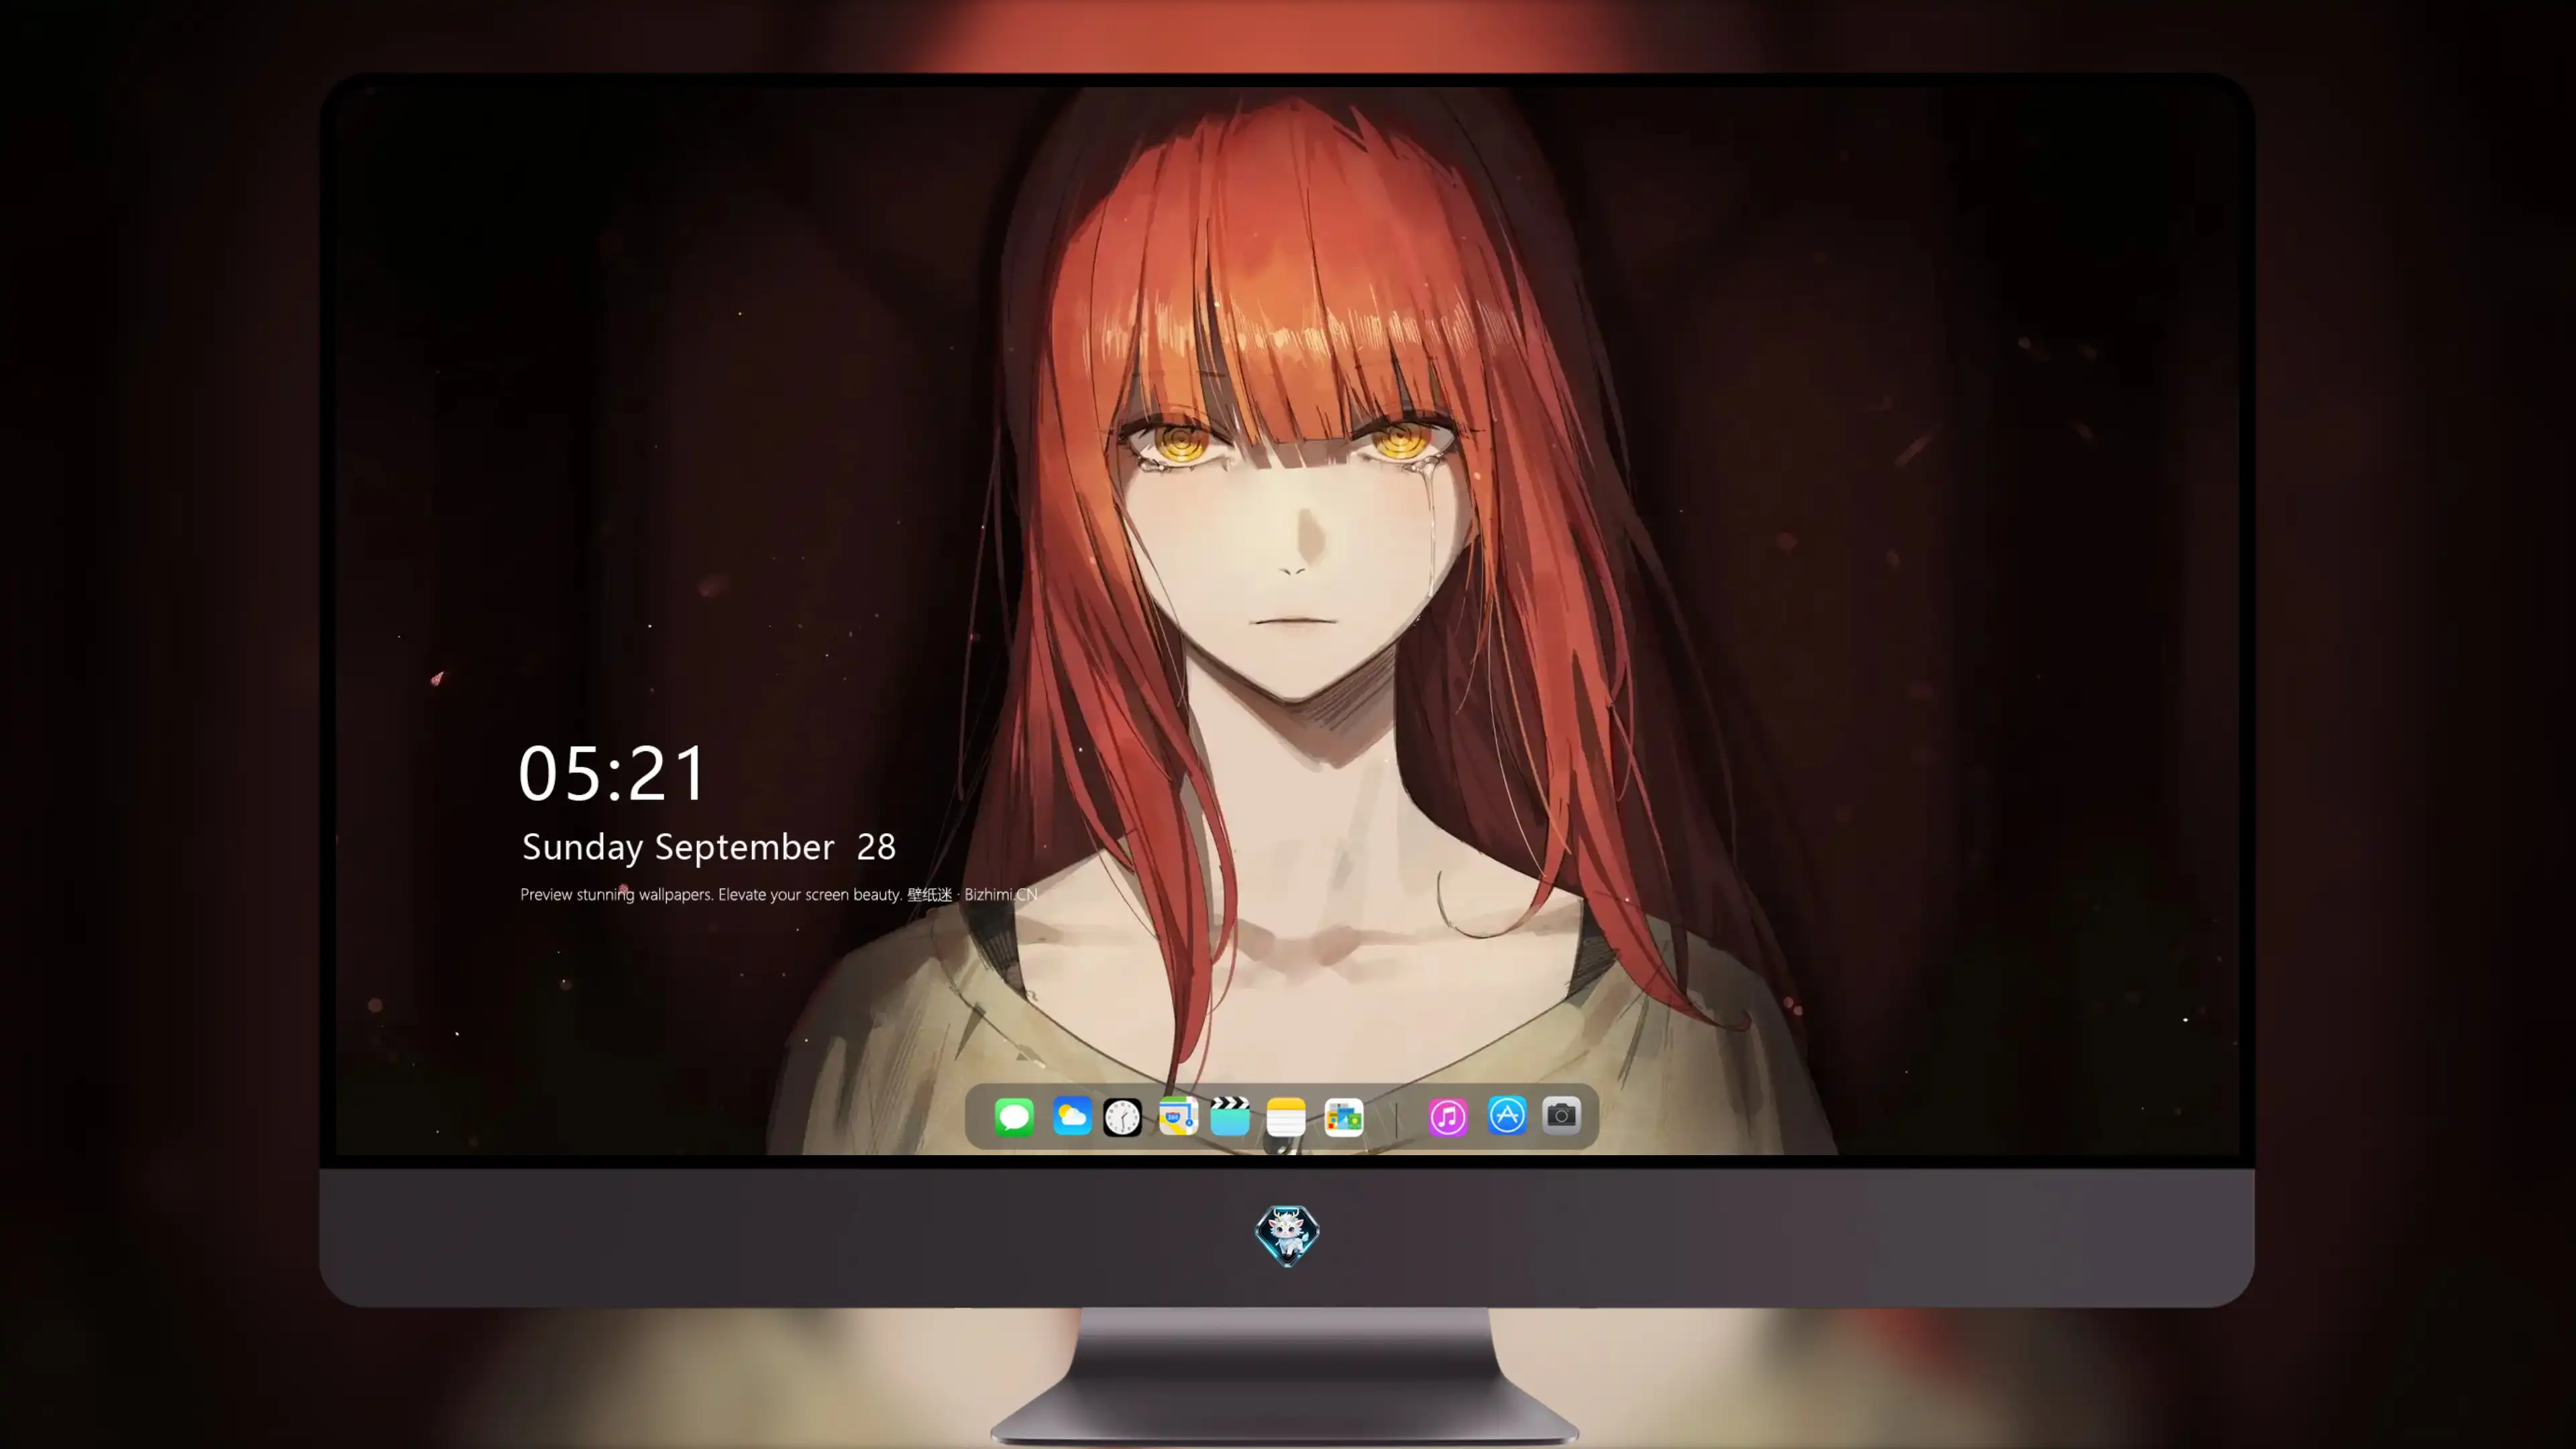The image size is (2576, 1449).
Task: Launch the Maps app from the dock
Action: [1178, 1116]
